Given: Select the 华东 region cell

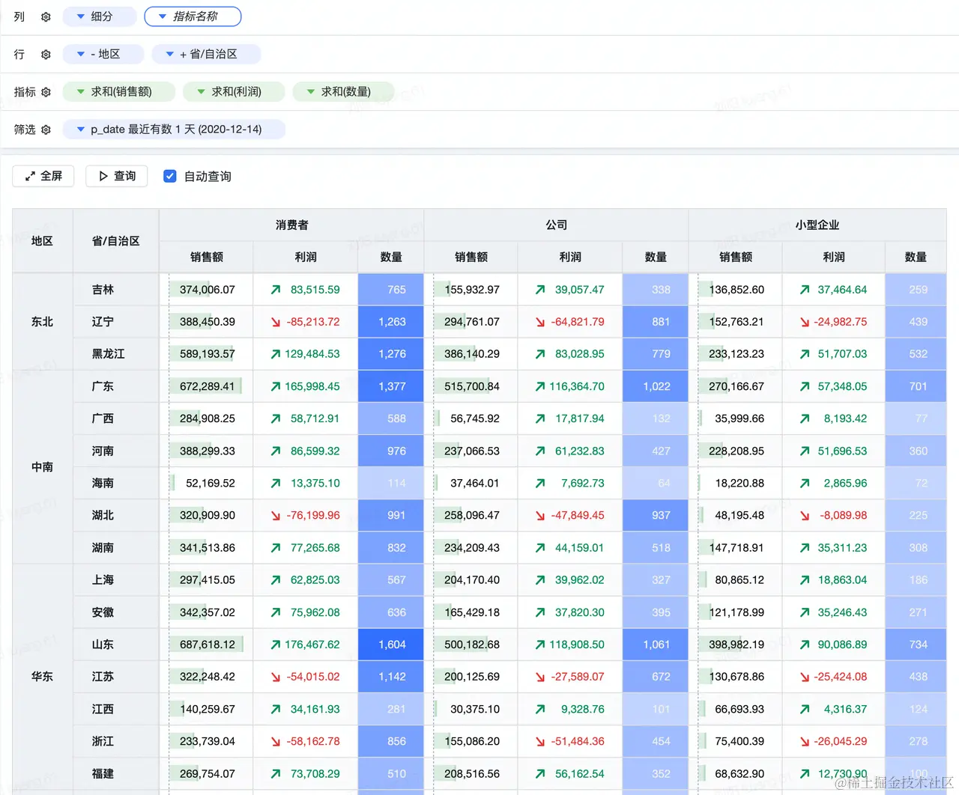Looking at the screenshot, I should 43,677.
